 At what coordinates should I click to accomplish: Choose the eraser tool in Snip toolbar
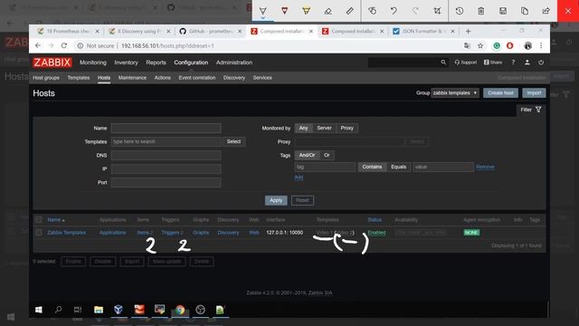[327, 11]
